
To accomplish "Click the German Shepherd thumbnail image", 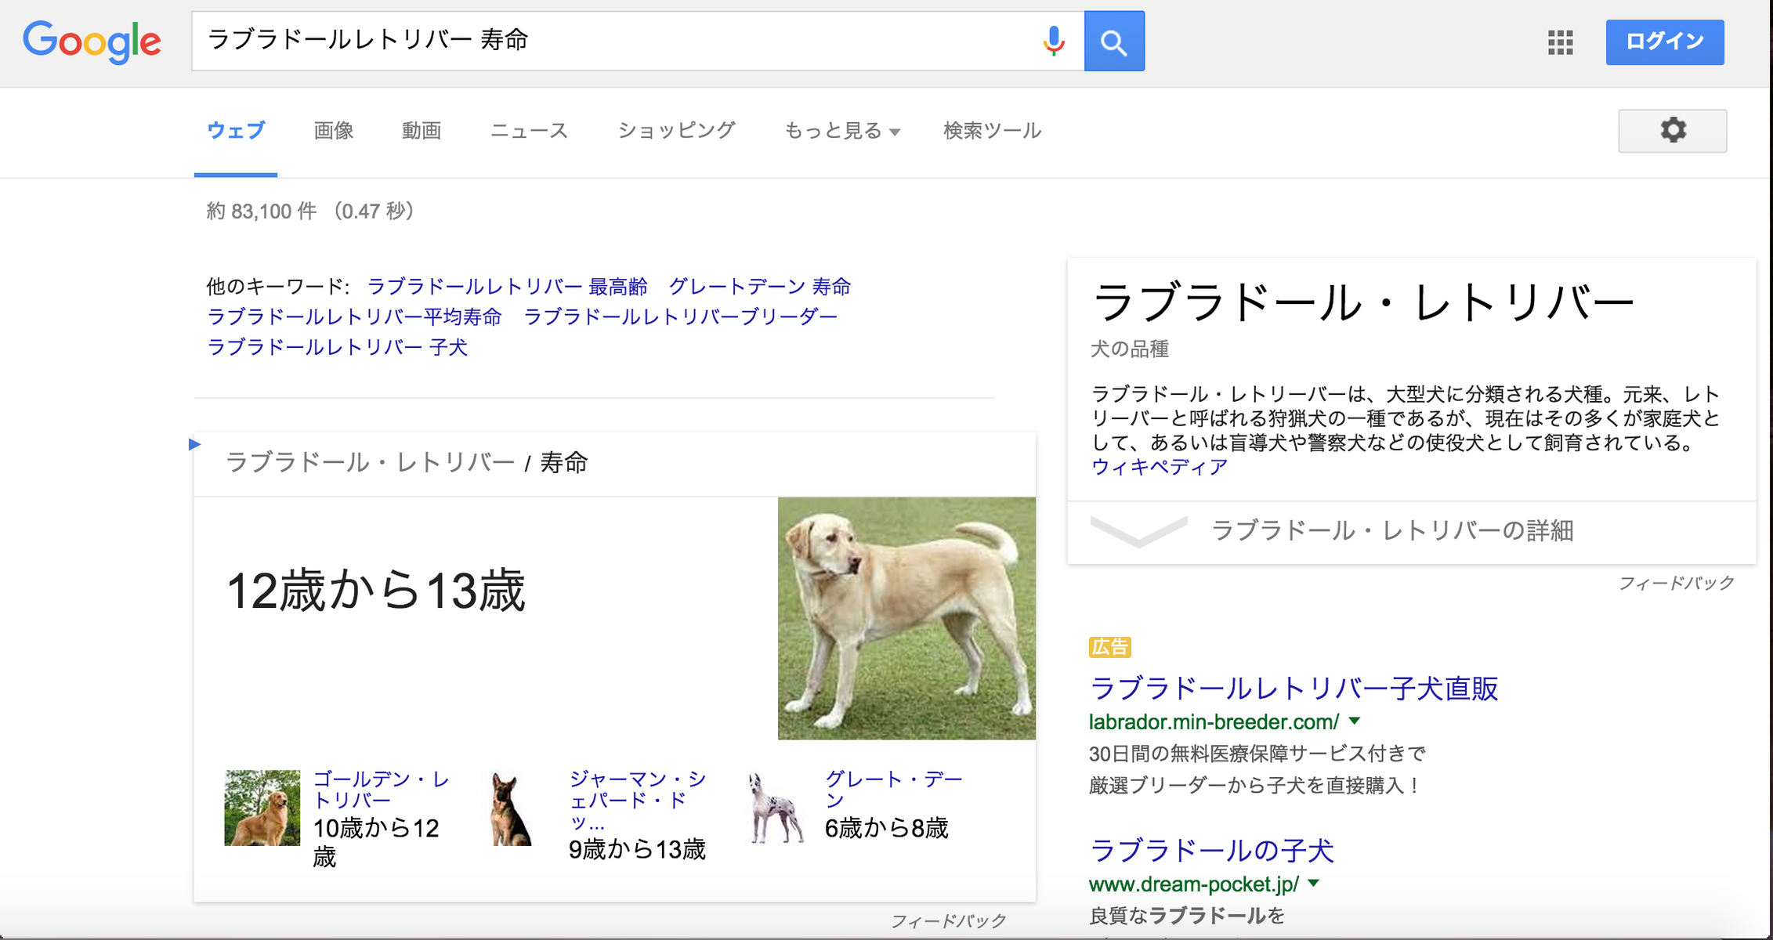I will coord(511,809).
